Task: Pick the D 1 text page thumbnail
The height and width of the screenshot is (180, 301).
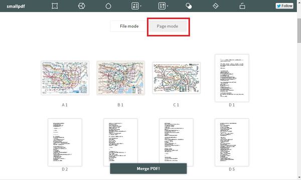Action: click(232, 78)
